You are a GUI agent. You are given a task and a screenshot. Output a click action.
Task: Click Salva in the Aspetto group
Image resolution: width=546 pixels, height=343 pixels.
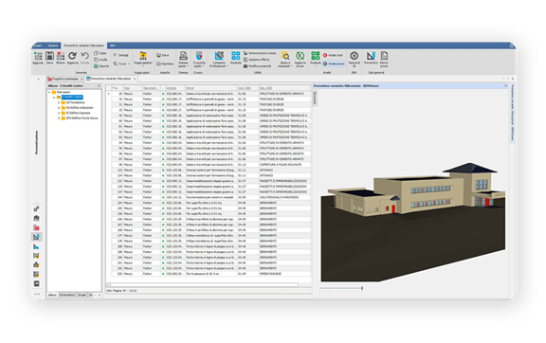tap(163, 55)
